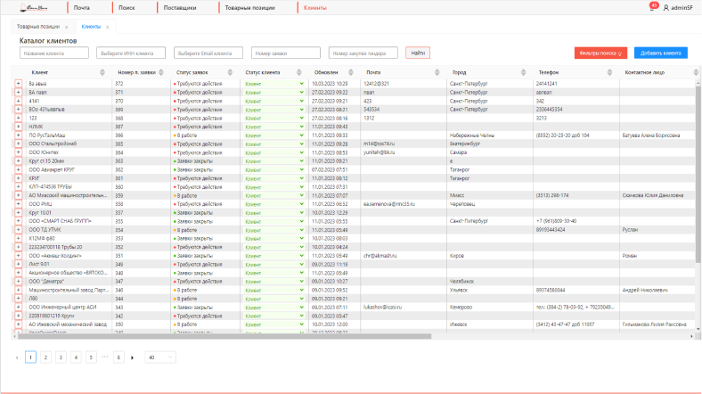Expand the row for ООО Юнитех
The width and height of the screenshot is (702, 394).
(19, 152)
